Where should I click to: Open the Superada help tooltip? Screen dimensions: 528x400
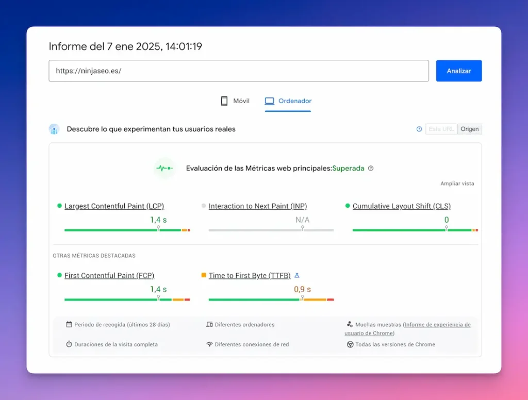[x=371, y=168]
